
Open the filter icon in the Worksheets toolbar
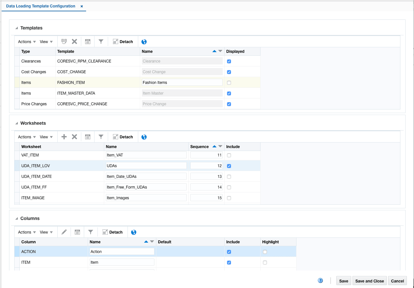tap(101, 136)
